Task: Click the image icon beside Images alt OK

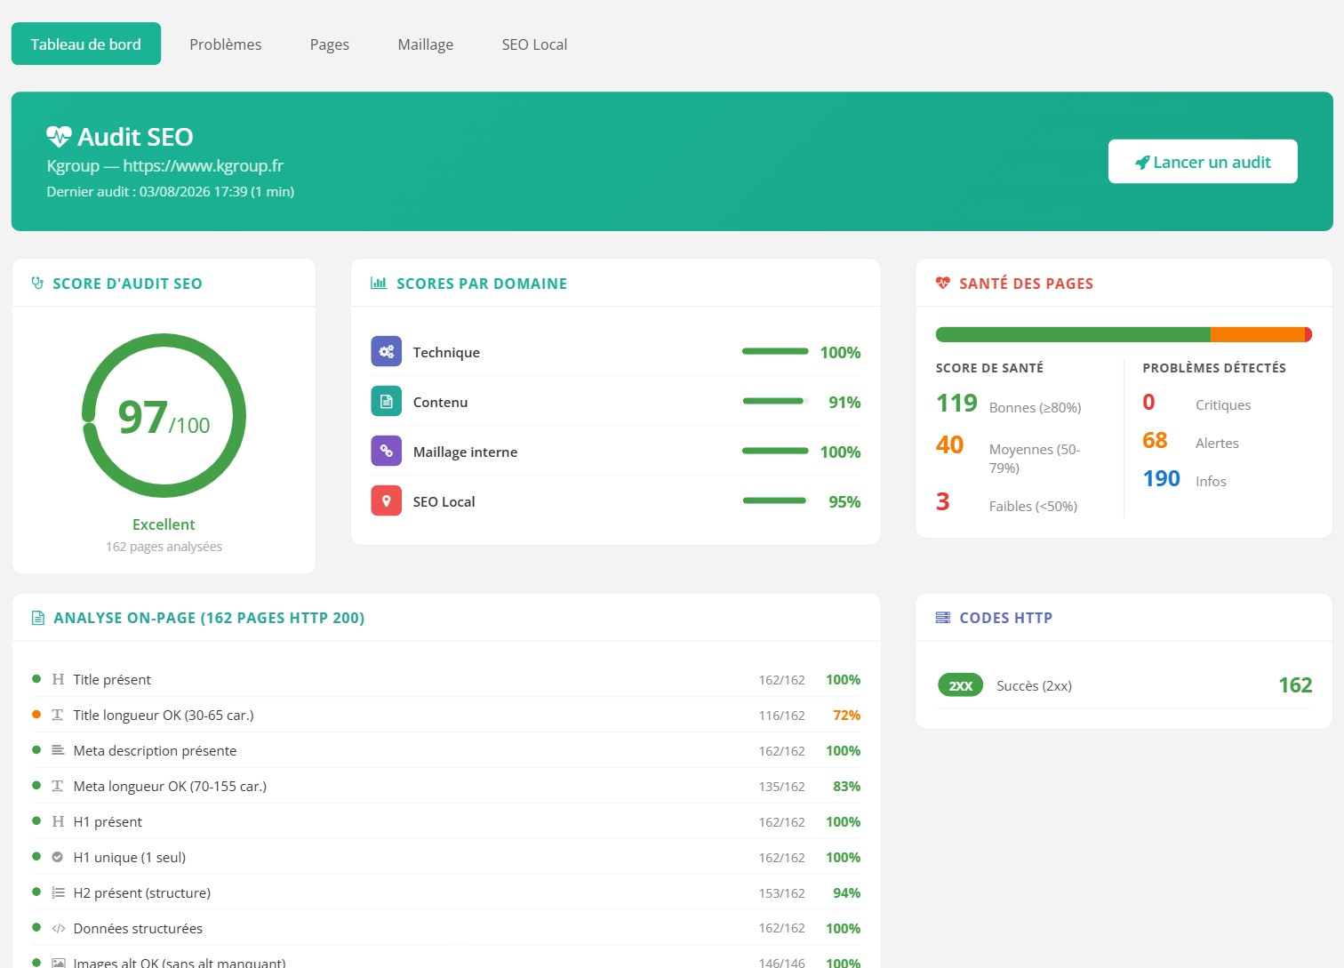Action: 58,963
